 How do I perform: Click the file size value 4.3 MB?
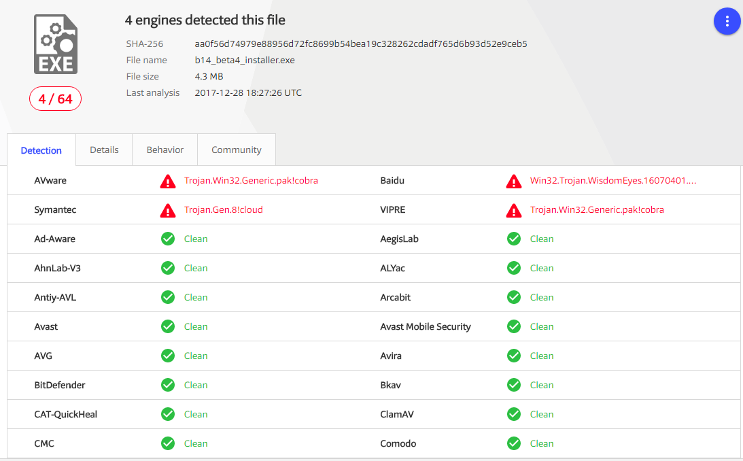tap(209, 76)
